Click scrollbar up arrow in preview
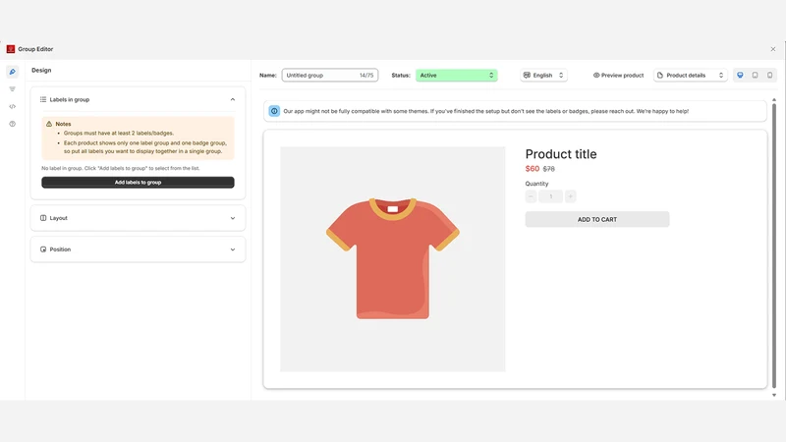The width and height of the screenshot is (786, 442). (x=774, y=100)
